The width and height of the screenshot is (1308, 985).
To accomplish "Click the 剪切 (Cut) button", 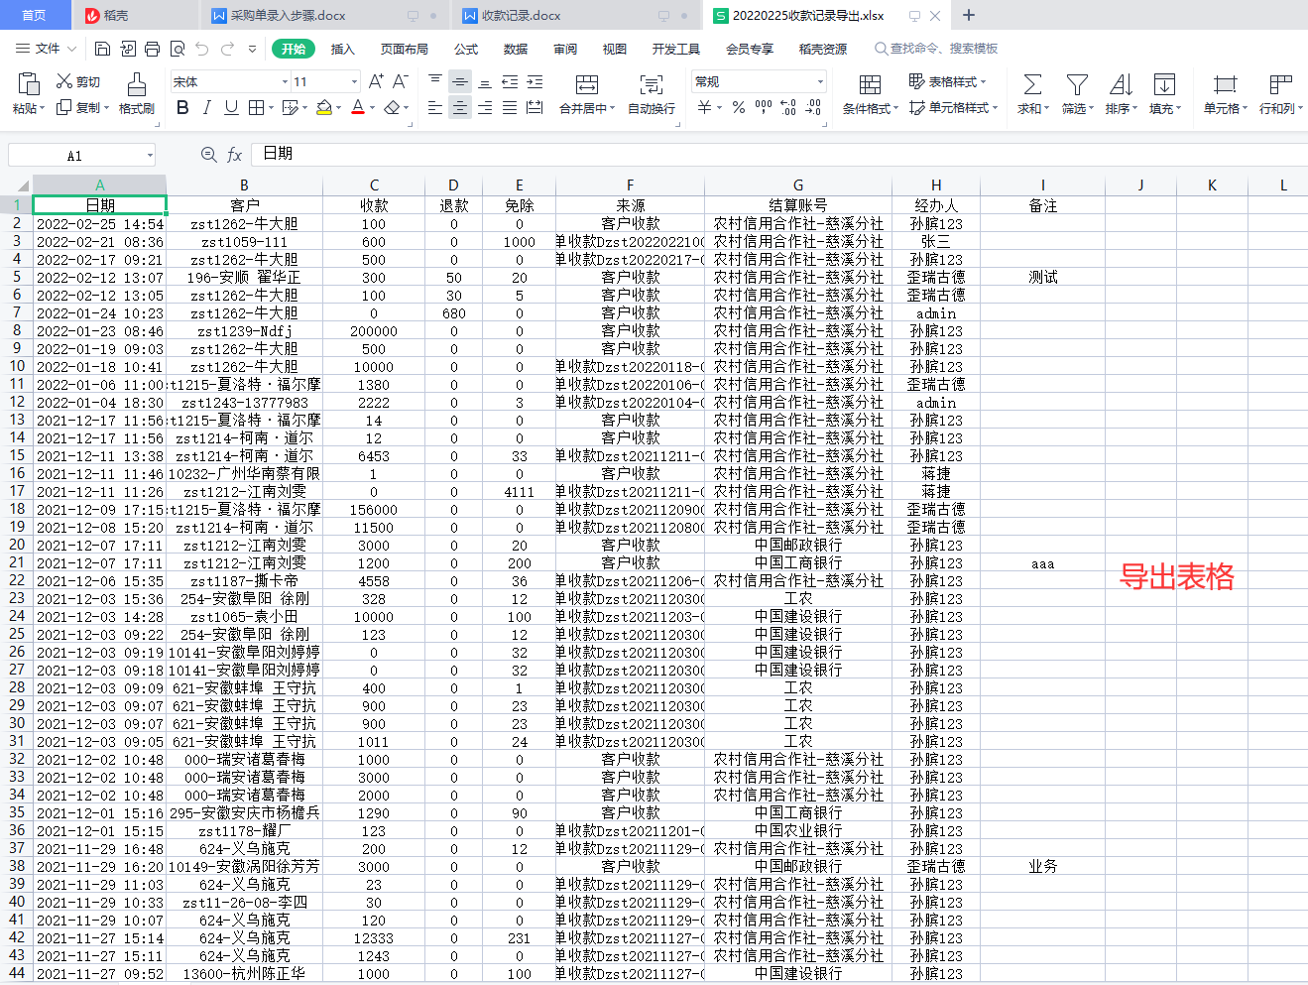I will [x=78, y=81].
